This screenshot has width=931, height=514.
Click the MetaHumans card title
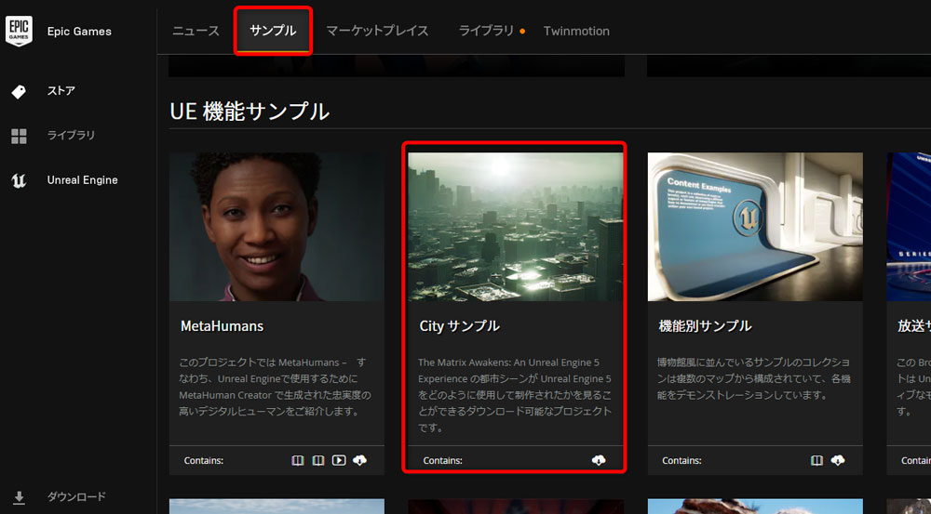tap(223, 326)
